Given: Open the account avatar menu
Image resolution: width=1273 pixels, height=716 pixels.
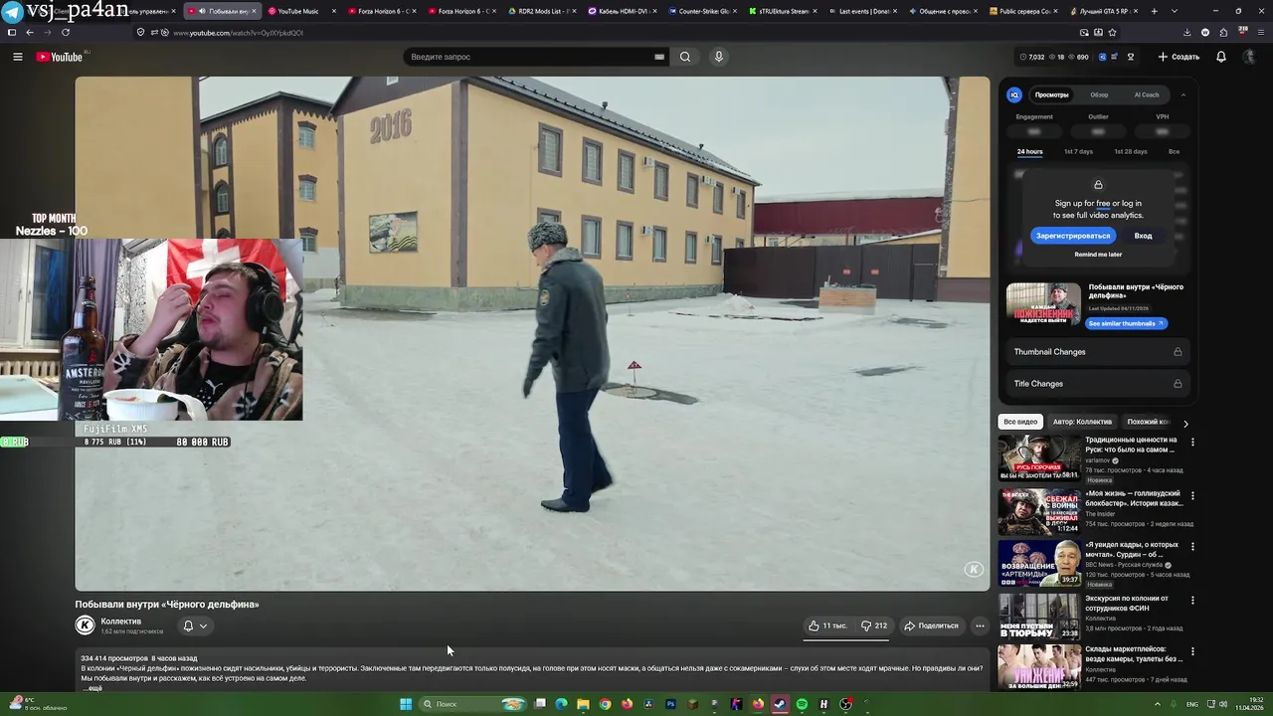Looking at the screenshot, I should click(x=1250, y=57).
